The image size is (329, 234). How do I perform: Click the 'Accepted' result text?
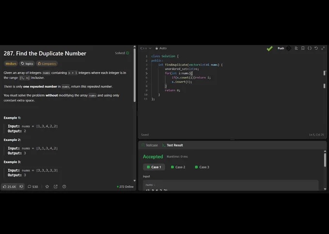pos(153,157)
